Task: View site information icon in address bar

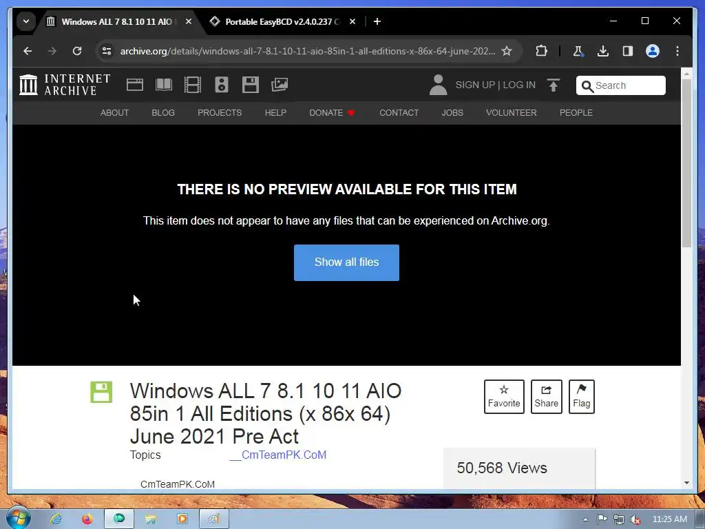Action: [107, 51]
